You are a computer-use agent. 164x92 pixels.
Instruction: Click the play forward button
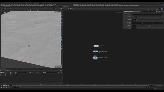[6, 85]
